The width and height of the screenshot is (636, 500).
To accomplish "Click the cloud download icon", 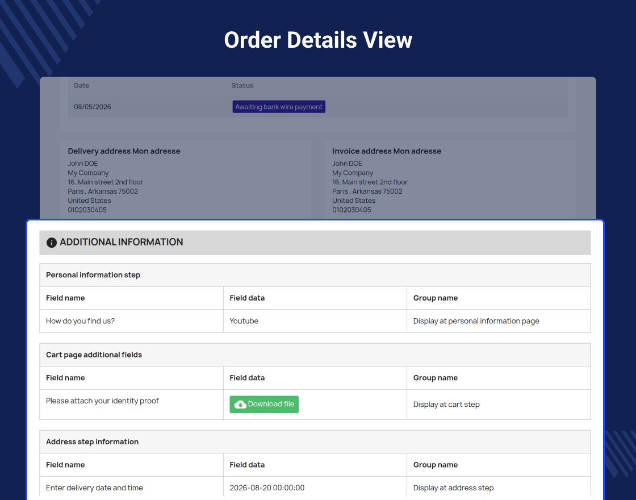I will [x=240, y=405].
